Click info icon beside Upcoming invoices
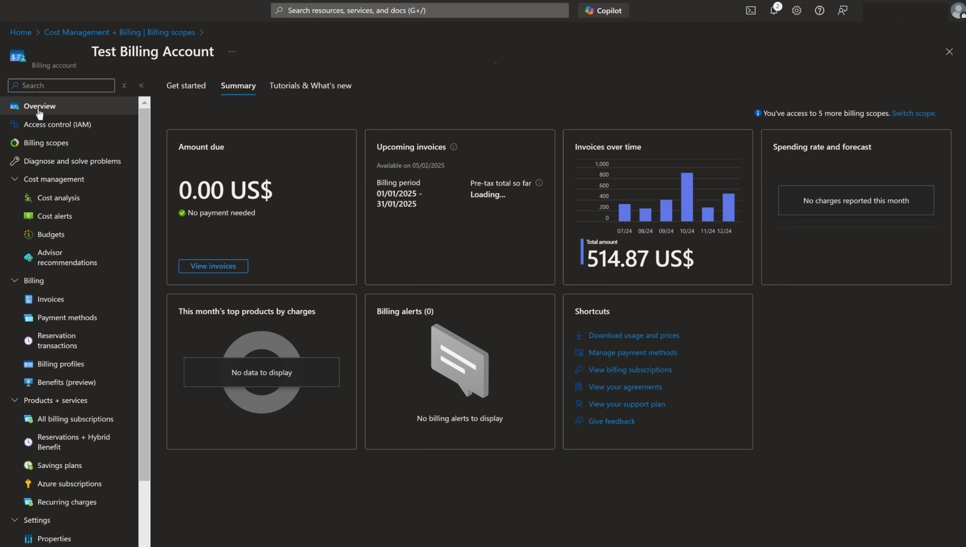966x547 pixels. [453, 147]
